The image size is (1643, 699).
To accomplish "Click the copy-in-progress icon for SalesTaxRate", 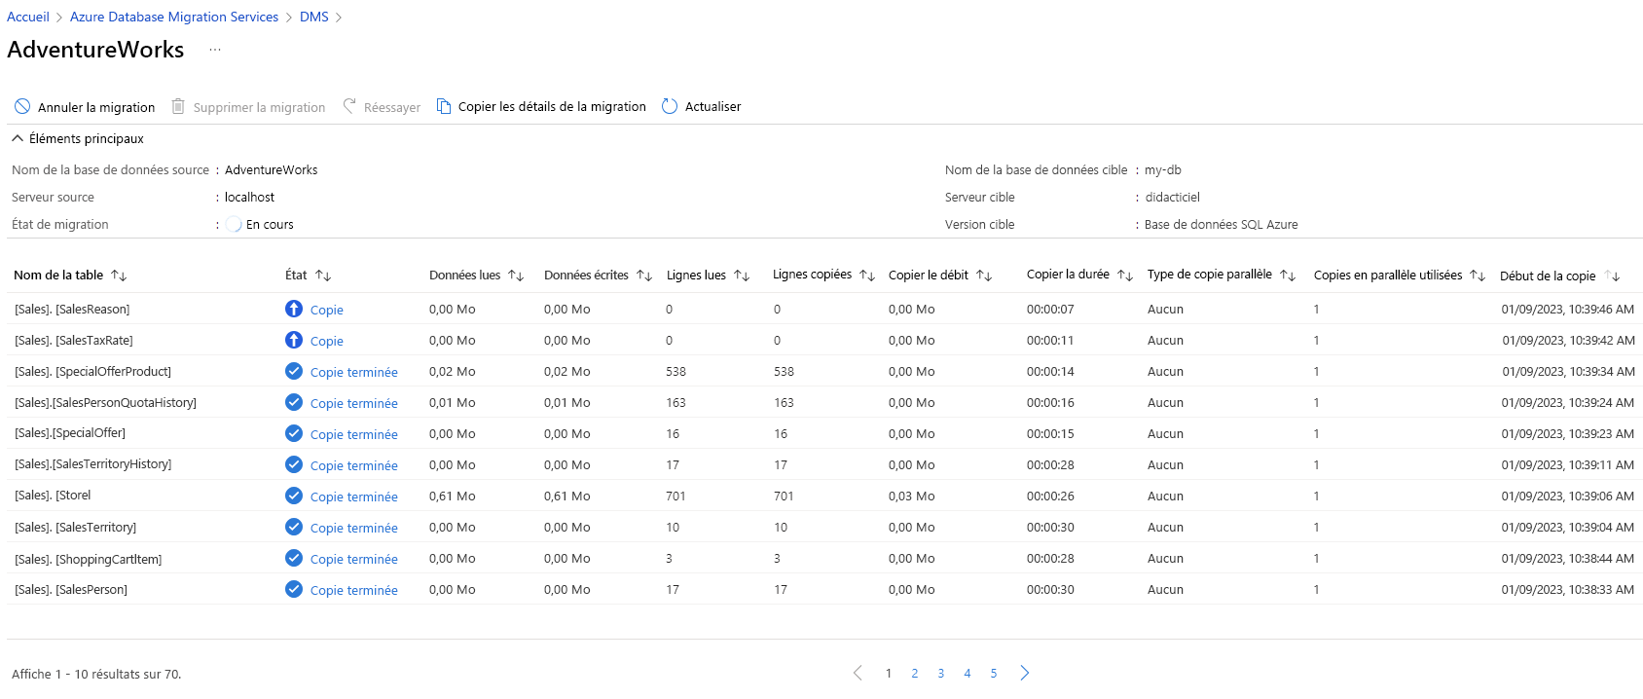I will click(294, 340).
